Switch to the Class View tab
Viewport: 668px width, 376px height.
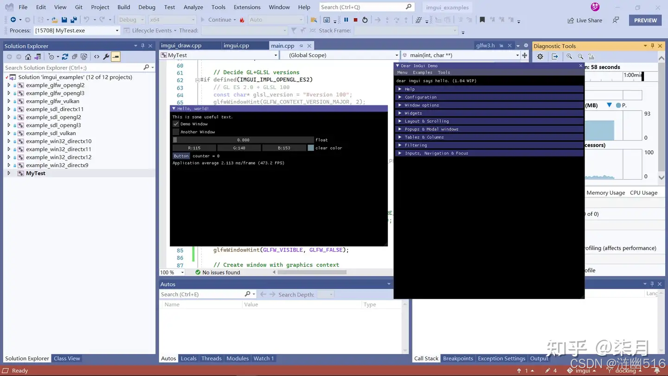[x=67, y=358]
